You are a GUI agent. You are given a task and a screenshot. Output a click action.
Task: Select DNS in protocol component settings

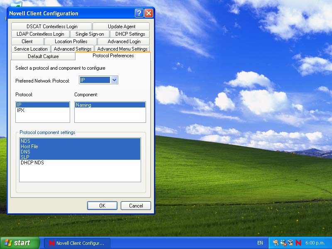pyautogui.click(x=80, y=152)
